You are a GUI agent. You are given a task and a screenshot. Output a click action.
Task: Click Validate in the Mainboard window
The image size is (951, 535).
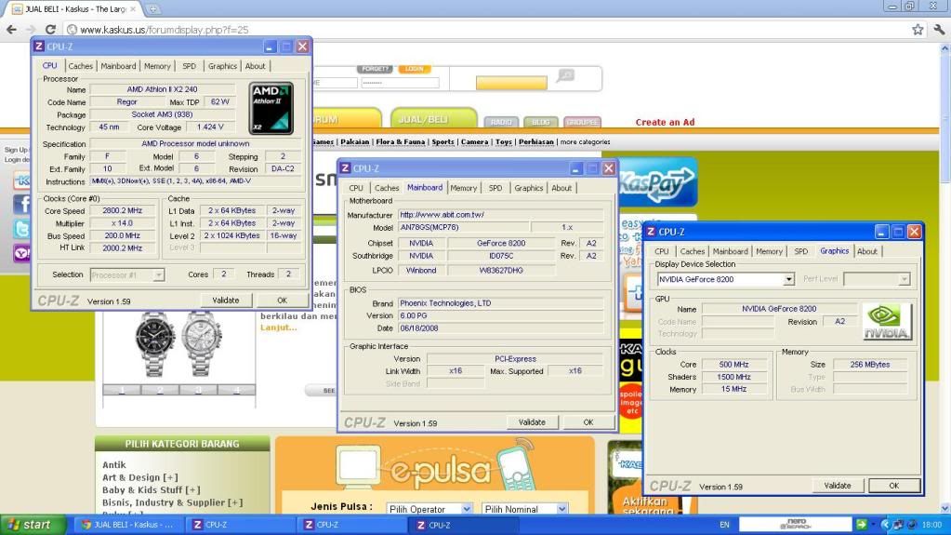(x=532, y=422)
